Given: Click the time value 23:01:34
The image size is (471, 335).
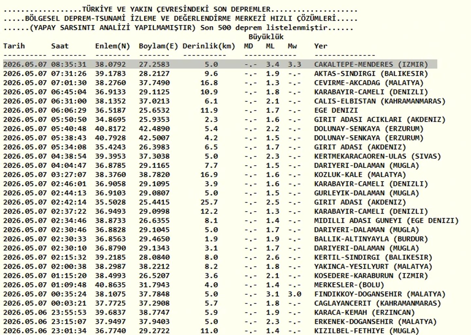Looking at the screenshot, I should pos(69,331).
